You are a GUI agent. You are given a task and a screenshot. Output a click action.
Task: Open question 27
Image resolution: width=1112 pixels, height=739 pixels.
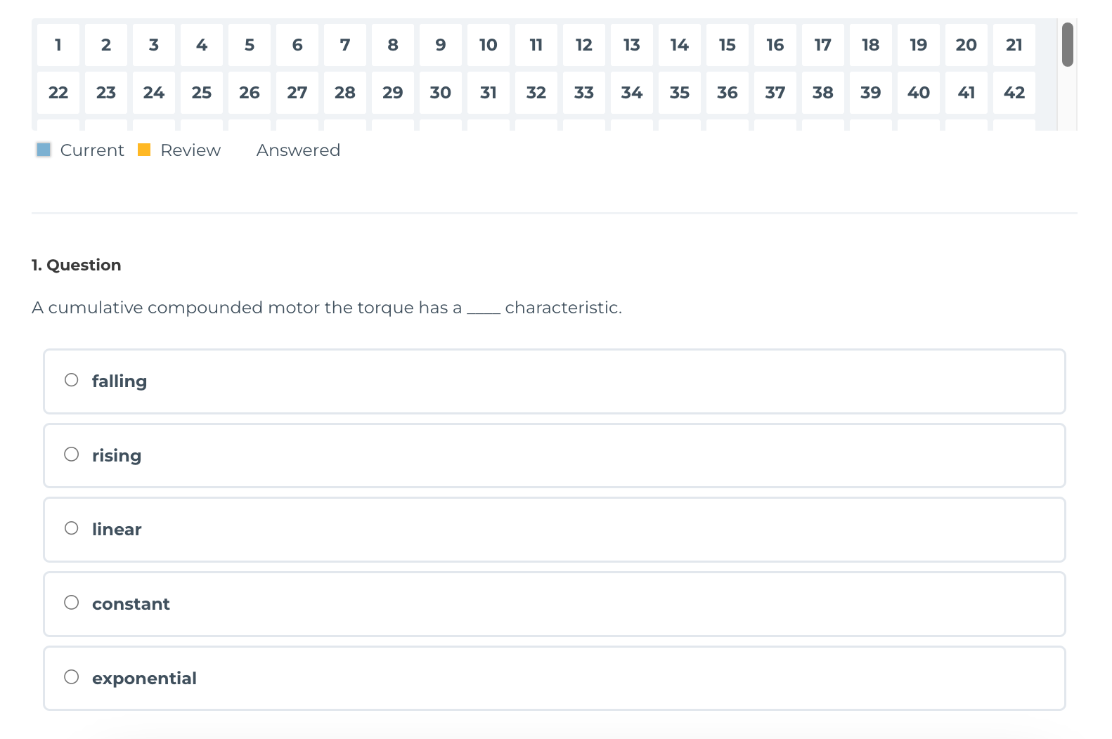297,93
